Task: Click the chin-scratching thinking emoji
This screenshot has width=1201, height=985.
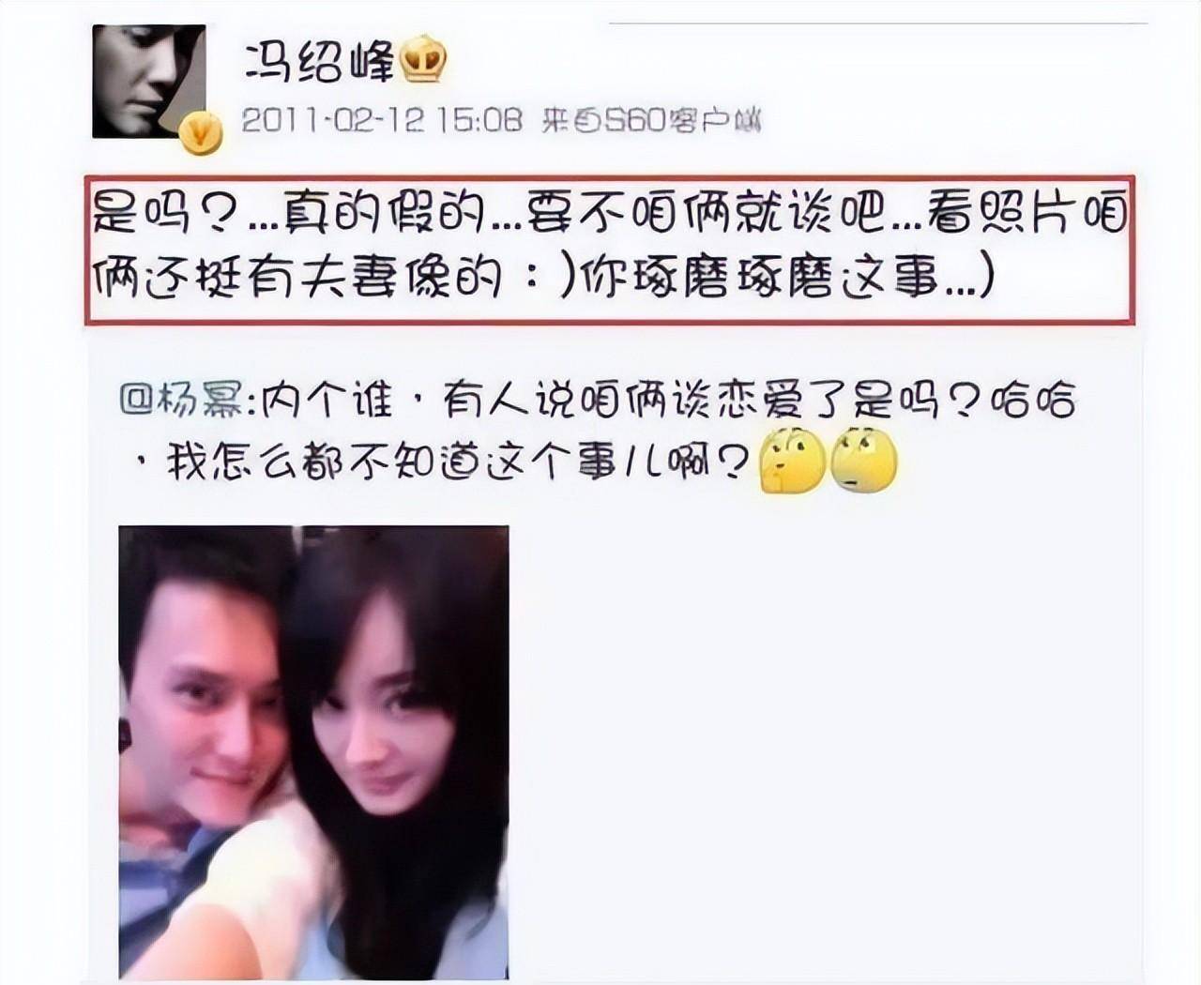Action: (x=791, y=460)
